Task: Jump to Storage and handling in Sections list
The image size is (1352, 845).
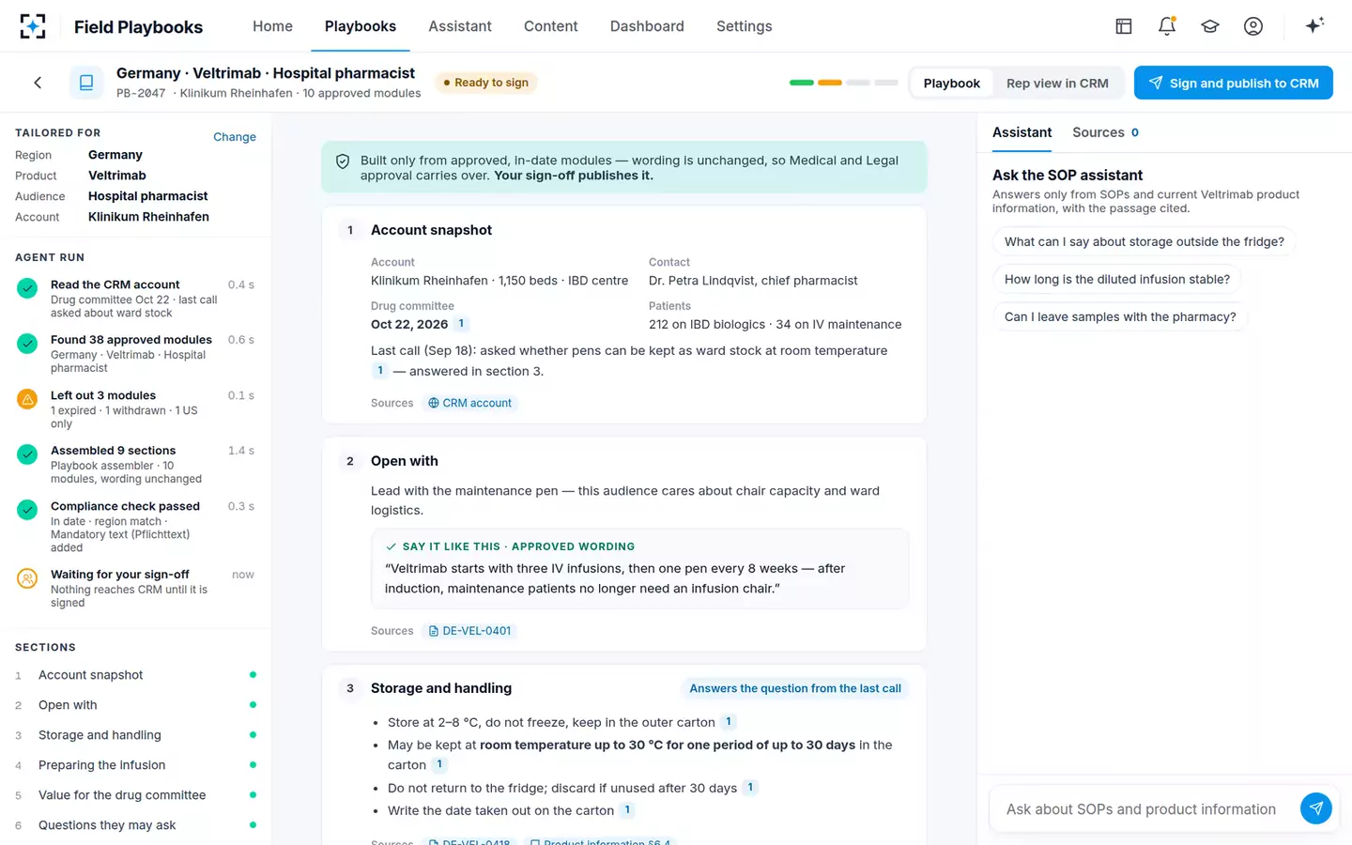Action: [x=135, y=735]
